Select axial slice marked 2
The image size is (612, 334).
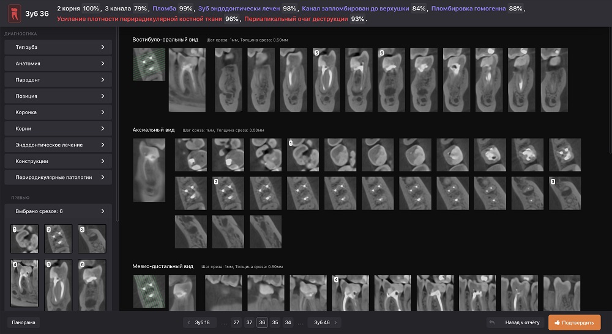pos(228,194)
